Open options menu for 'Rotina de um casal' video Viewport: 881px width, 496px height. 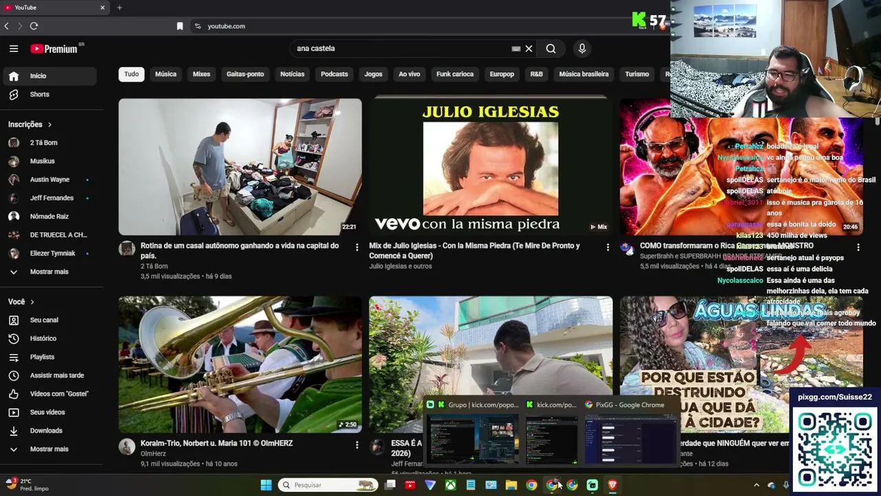point(357,247)
